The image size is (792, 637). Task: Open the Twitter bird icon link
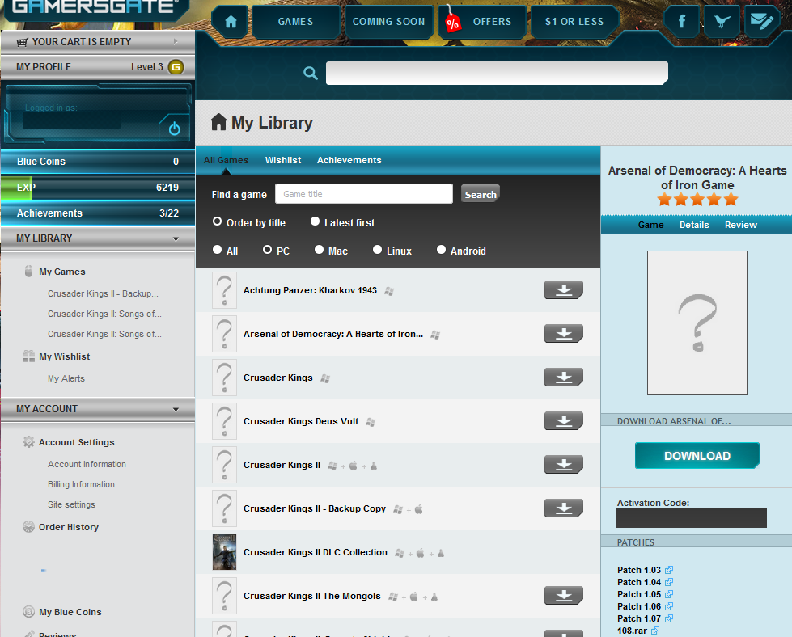pos(721,22)
